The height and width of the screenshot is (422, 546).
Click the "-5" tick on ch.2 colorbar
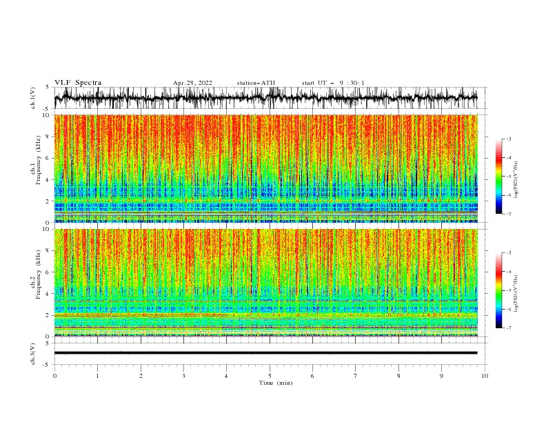508,290
